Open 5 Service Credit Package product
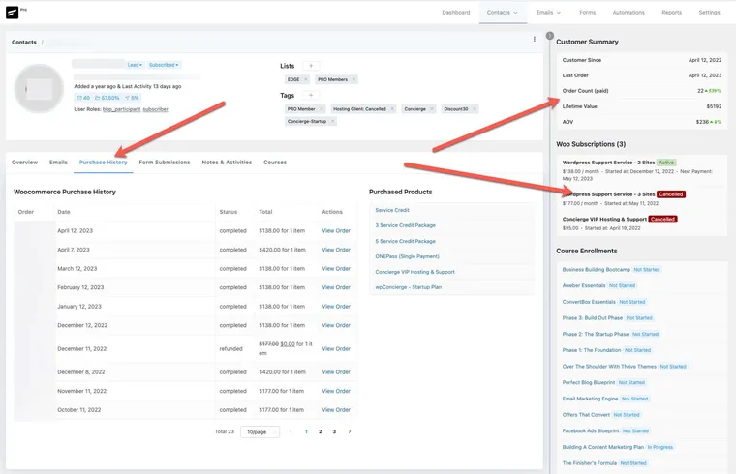Screen dimensions: 736x474 pos(405,241)
